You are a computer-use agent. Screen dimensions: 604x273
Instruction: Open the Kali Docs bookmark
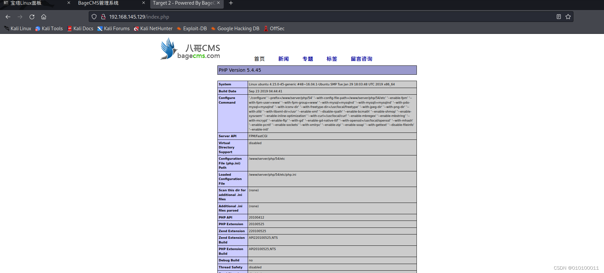[x=80, y=29]
